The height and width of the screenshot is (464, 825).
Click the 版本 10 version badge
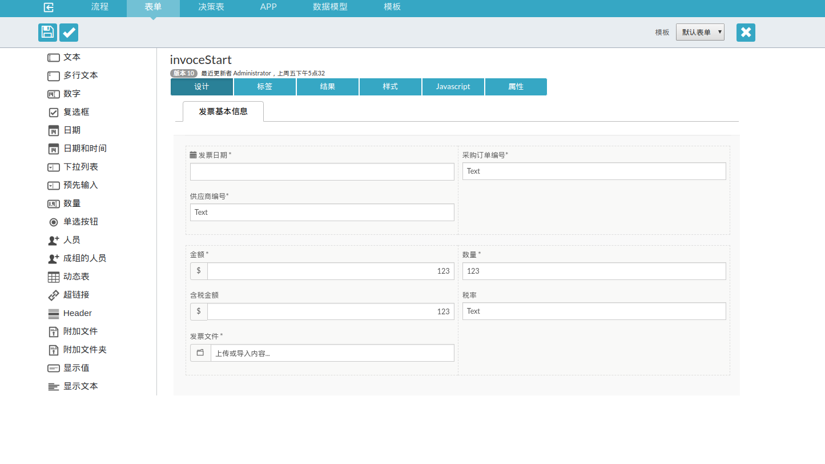tap(184, 73)
